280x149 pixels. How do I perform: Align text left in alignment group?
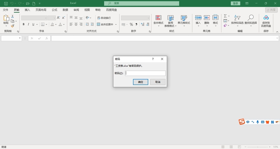click(x=71, y=24)
